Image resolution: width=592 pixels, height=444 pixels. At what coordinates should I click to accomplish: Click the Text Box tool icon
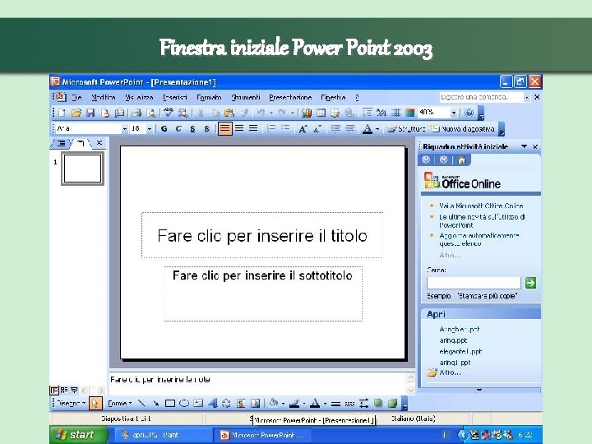198,403
